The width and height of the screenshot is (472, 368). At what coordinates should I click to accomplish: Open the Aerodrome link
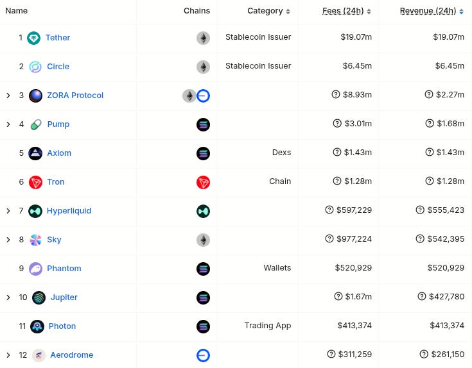72,355
